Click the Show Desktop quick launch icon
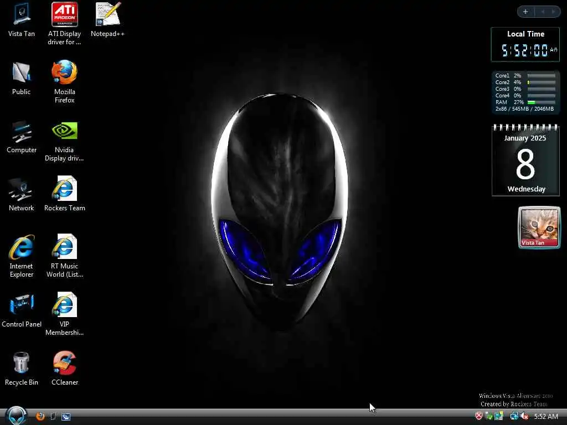The image size is (567, 425). point(53,416)
